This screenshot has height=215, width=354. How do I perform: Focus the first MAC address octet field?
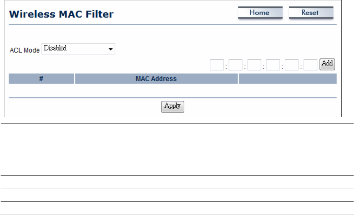(x=217, y=65)
